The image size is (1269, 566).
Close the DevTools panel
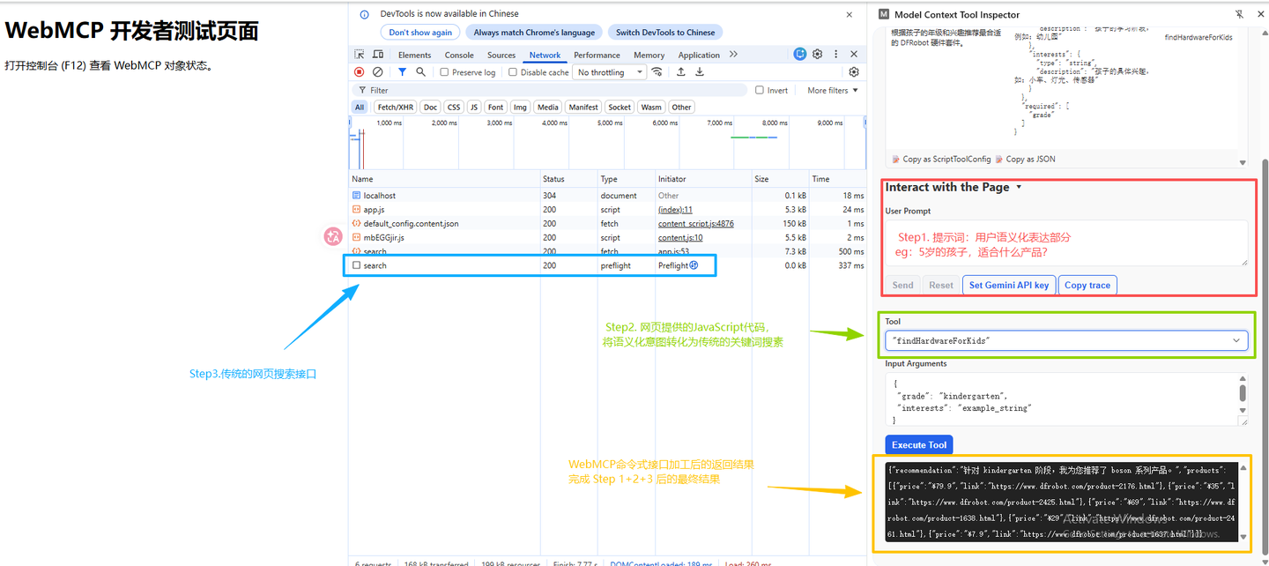tap(854, 55)
